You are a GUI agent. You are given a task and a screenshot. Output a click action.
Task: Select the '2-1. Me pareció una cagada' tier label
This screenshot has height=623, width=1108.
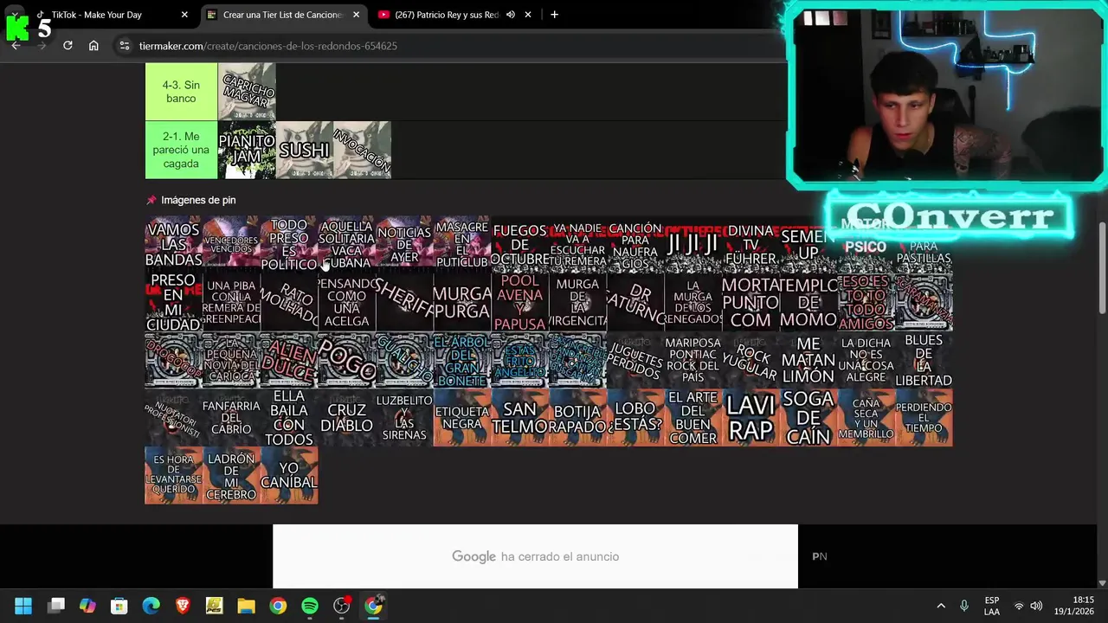(x=181, y=150)
